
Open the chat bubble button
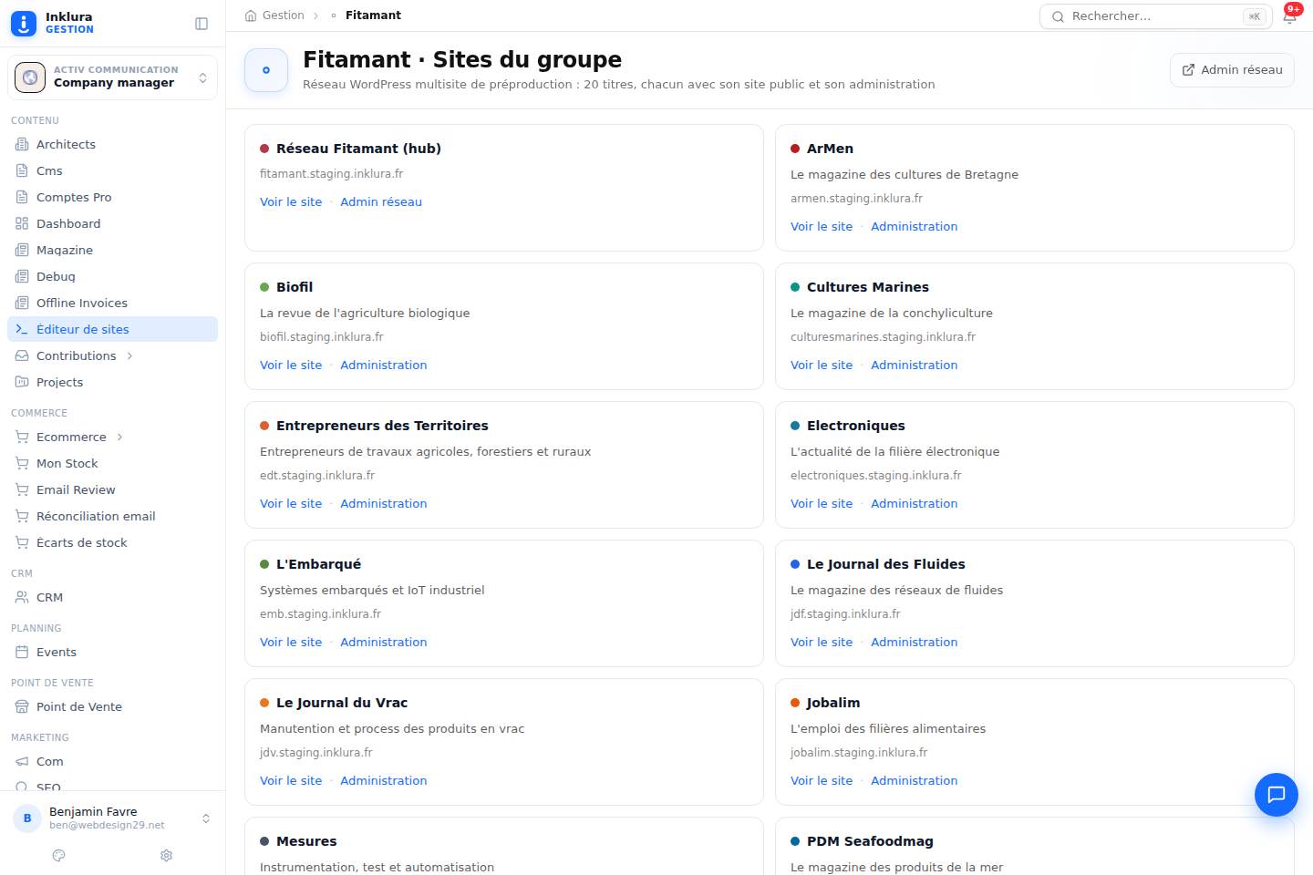tap(1277, 794)
